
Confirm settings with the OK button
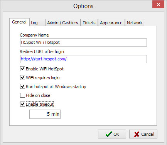point(112,134)
